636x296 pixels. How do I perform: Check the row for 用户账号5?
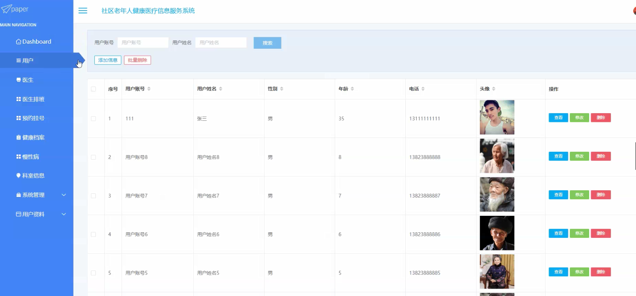(x=93, y=273)
